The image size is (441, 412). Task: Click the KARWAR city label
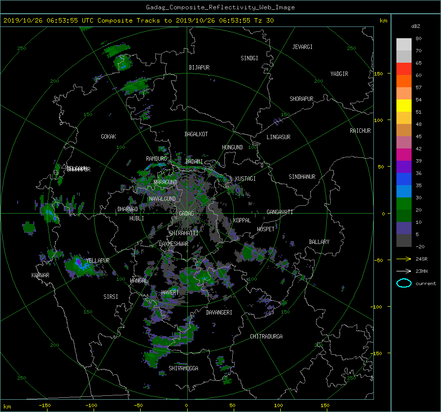pyautogui.click(x=40, y=275)
